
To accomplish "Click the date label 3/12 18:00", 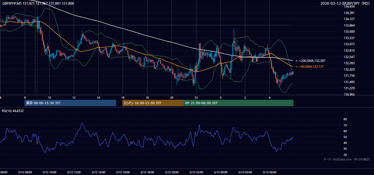I will [147, 172].
